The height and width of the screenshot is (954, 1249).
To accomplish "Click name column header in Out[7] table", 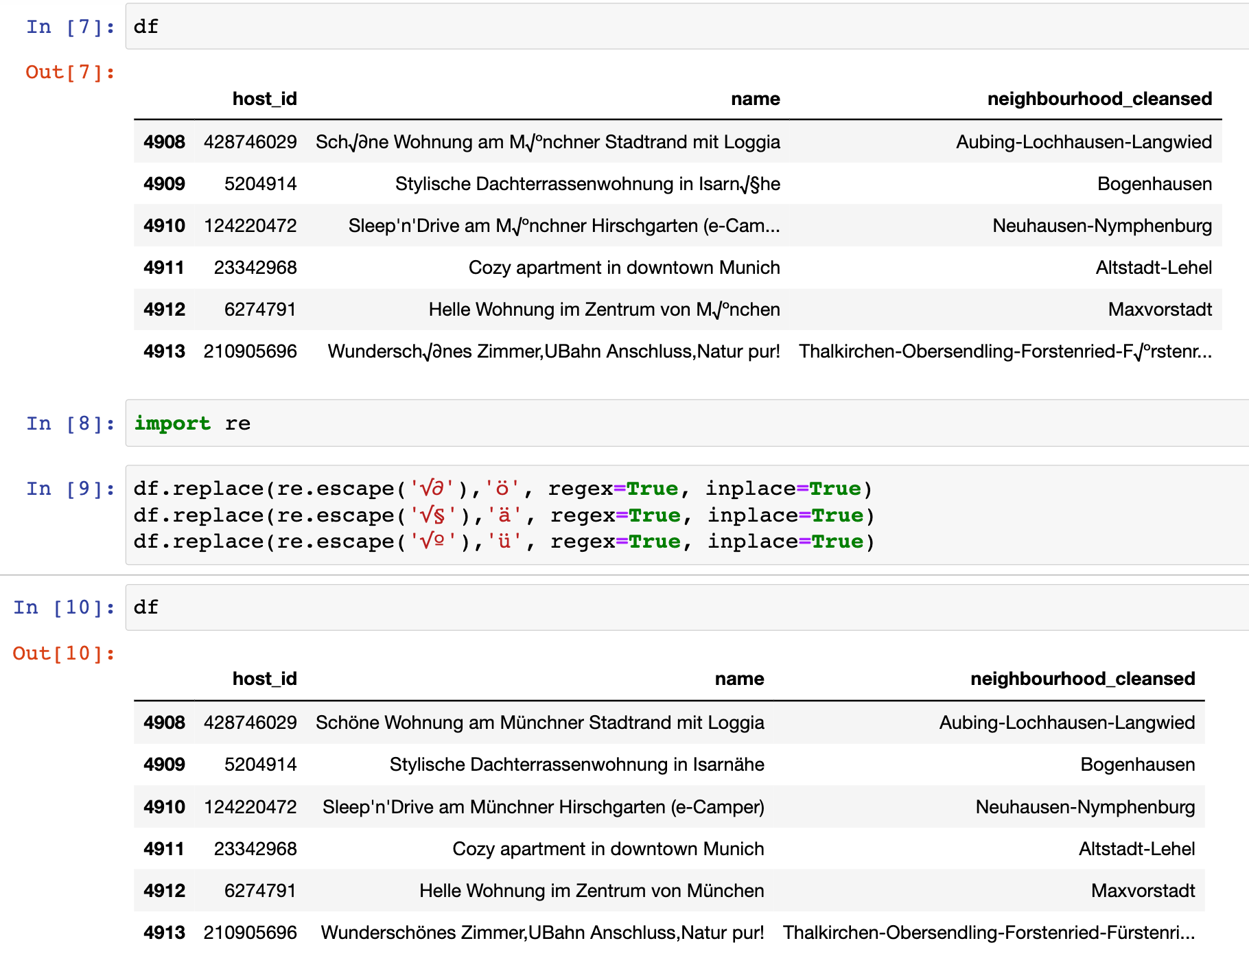I will [755, 99].
